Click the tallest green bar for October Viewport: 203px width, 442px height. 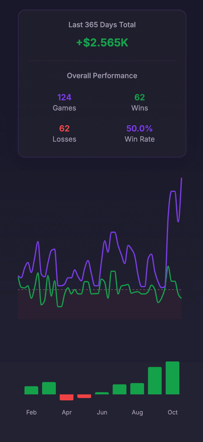point(173,377)
